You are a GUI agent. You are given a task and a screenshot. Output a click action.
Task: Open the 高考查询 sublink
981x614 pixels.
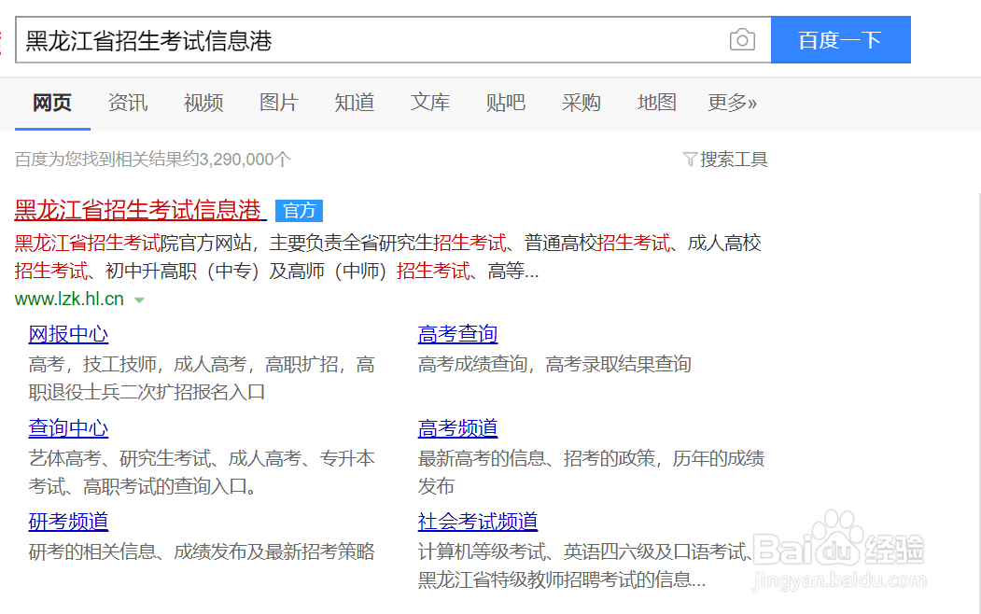pyautogui.click(x=458, y=334)
